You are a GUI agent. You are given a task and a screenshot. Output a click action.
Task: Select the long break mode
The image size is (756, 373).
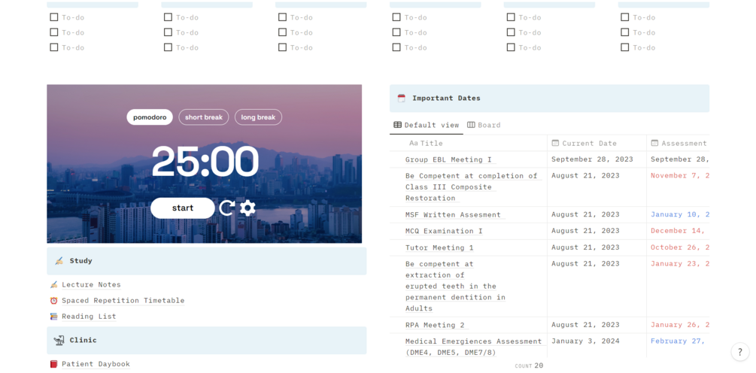click(x=258, y=117)
